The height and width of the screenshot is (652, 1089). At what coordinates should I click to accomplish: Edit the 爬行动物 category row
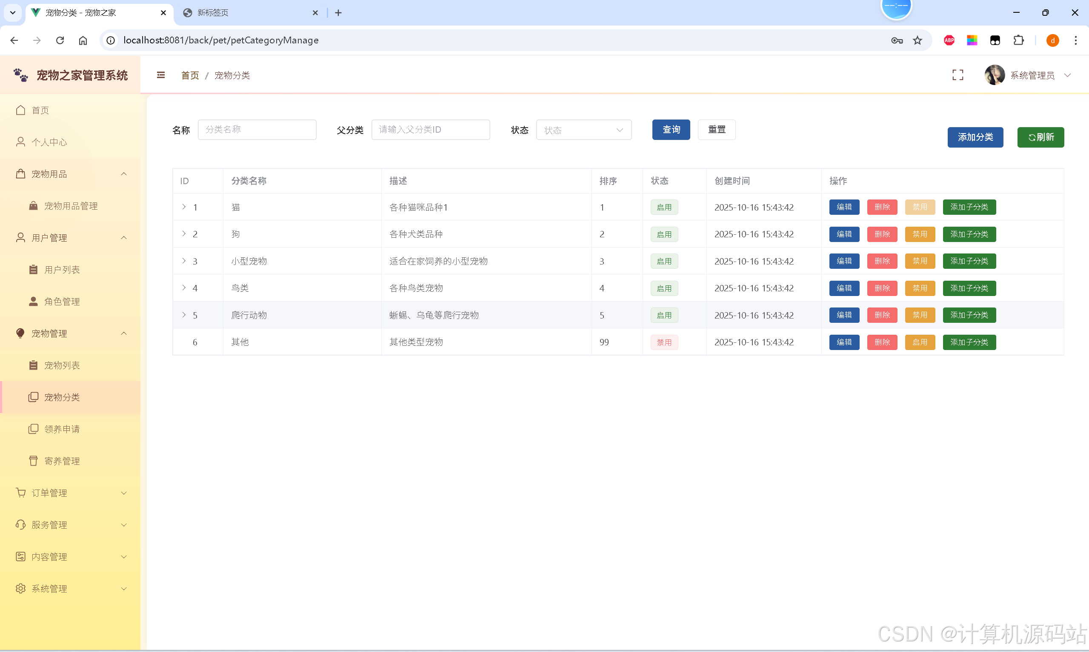click(844, 315)
